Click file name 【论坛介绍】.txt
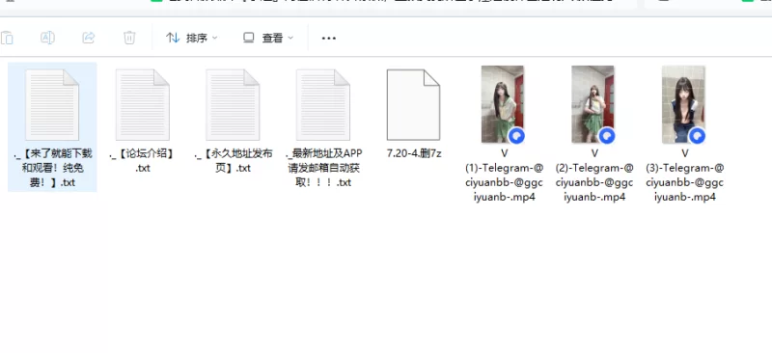The width and height of the screenshot is (772, 353). tap(142, 160)
